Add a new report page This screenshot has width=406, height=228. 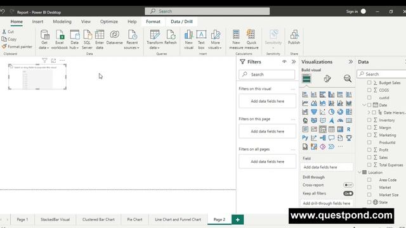[237, 220]
